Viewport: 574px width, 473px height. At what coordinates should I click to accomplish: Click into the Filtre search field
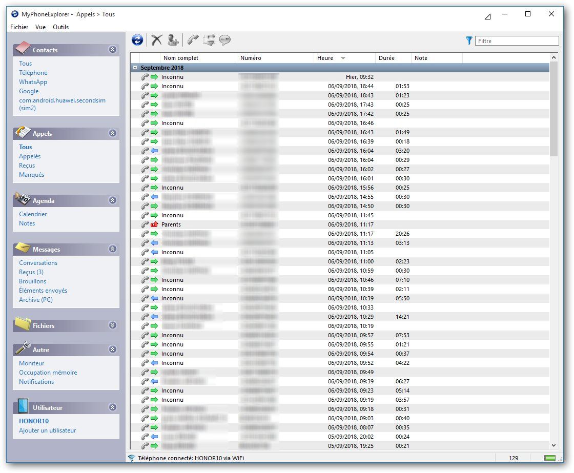[517, 41]
